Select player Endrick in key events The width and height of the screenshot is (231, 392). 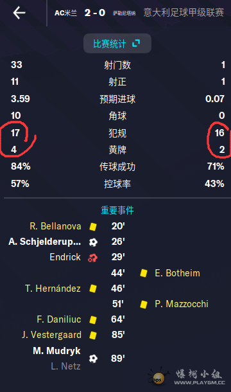click(x=65, y=257)
